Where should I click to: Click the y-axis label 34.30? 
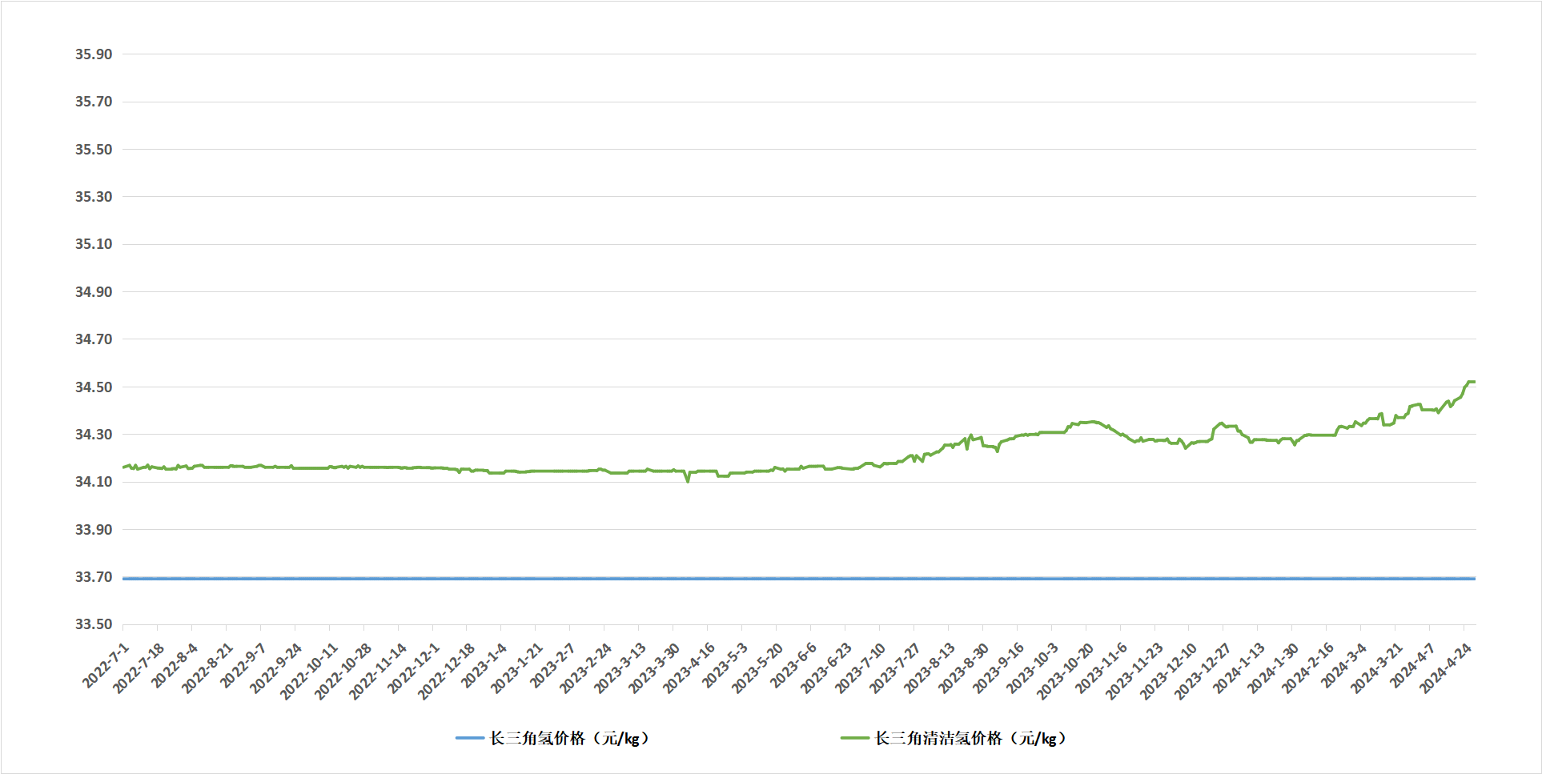coord(94,435)
